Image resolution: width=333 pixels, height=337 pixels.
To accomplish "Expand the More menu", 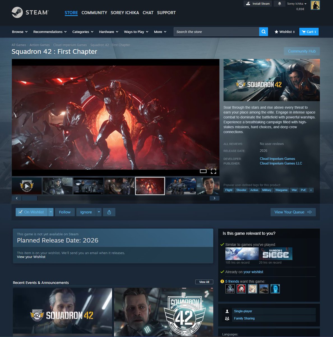I will click(160, 32).
